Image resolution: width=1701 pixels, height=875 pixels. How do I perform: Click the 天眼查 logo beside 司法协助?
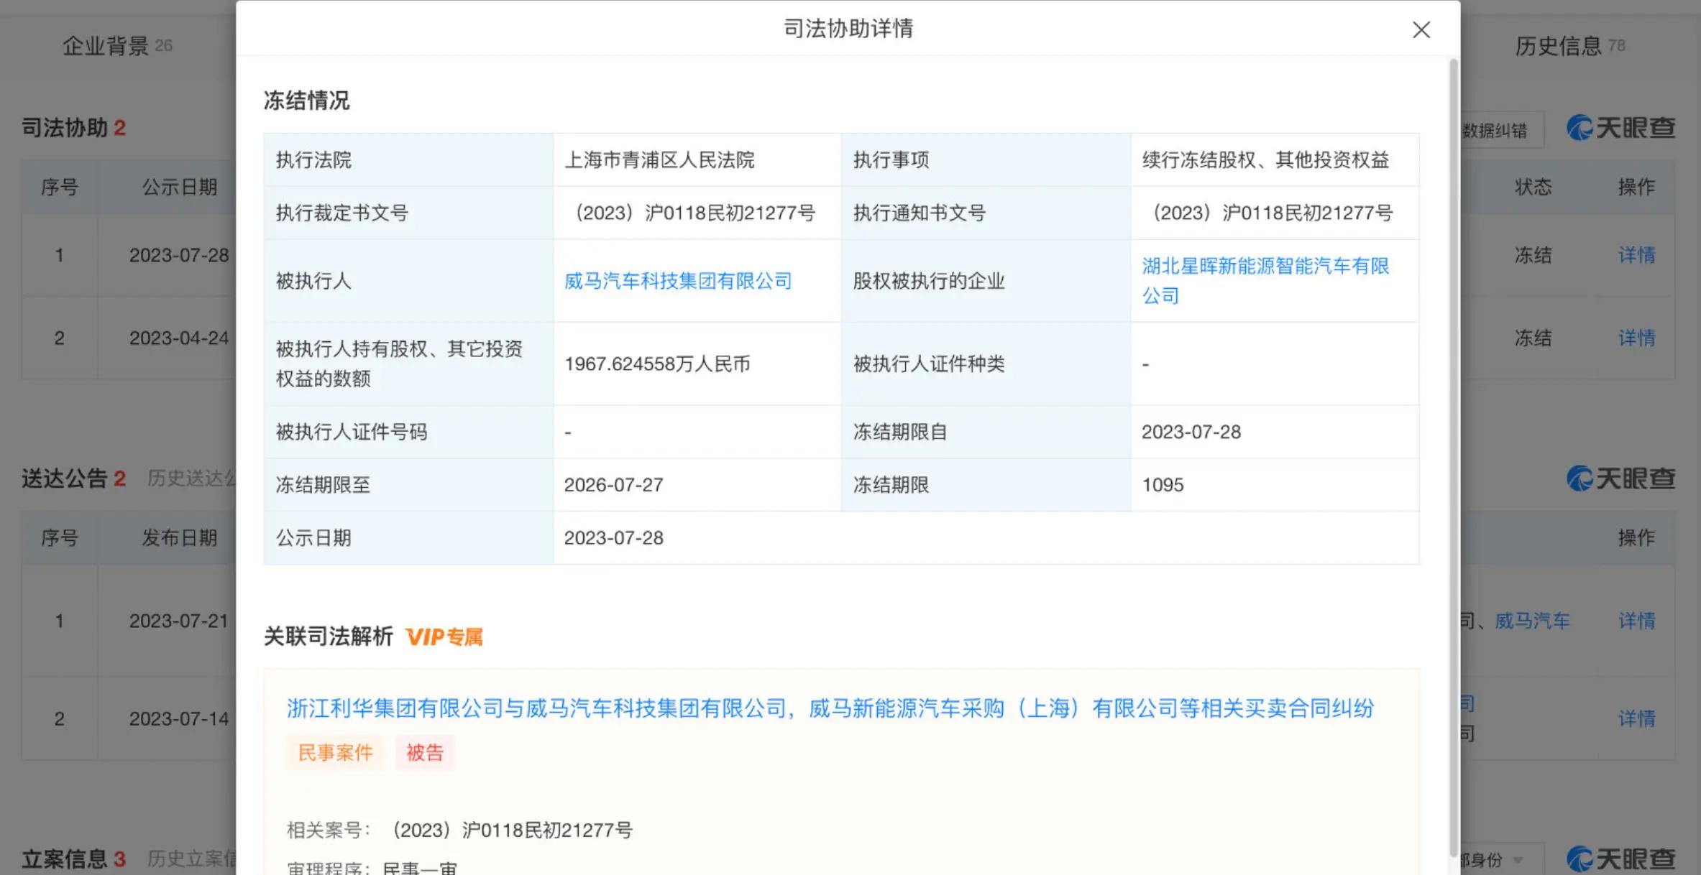[1620, 128]
